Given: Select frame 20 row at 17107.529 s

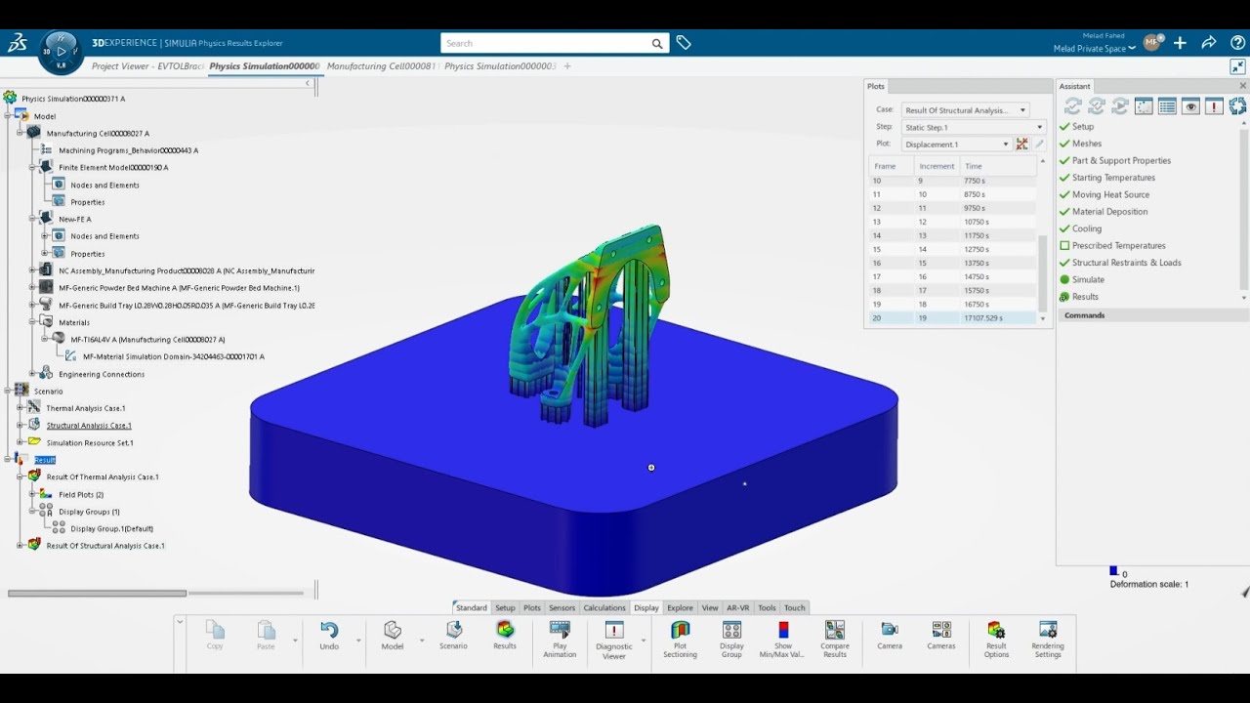Looking at the screenshot, I should pyautogui.click(x=952, y=318).
